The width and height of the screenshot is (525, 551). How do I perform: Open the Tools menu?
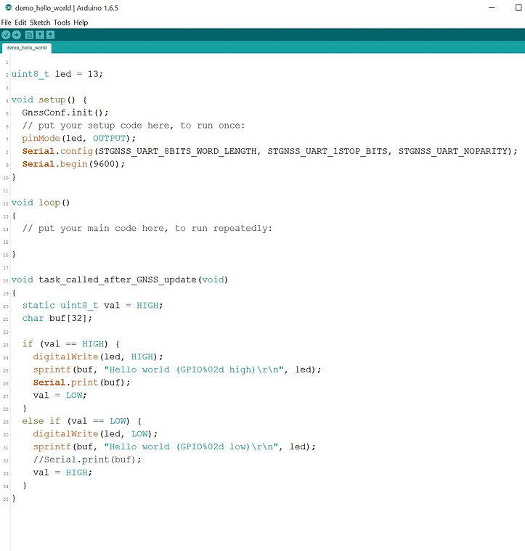(62, 23)
